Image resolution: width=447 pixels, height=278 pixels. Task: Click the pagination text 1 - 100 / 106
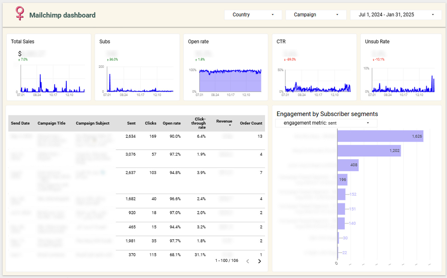227,261
